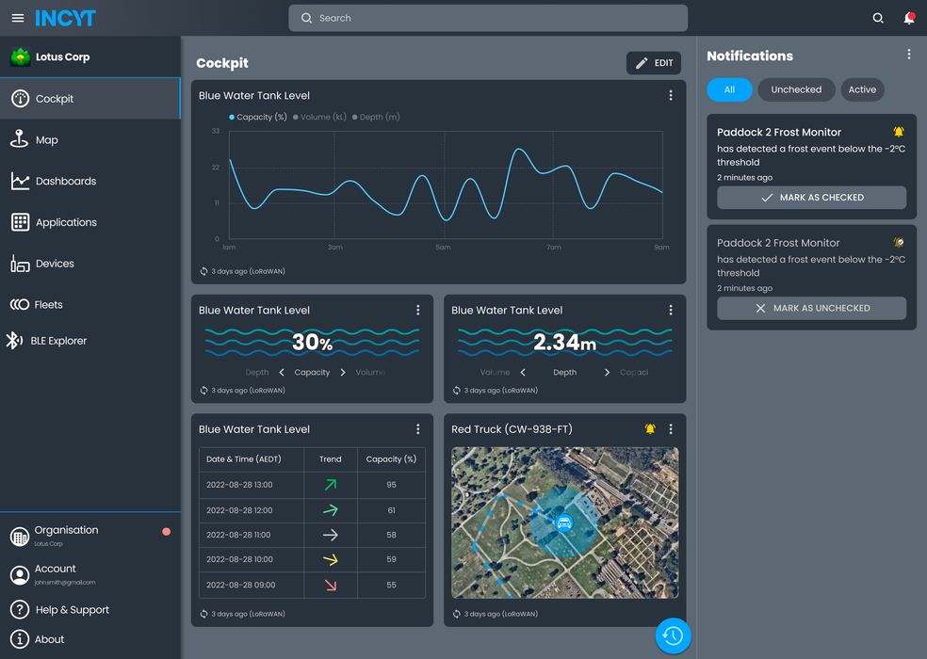
Task: Toggle Volume (kL) series in chart legend
Action: [319, 118]
